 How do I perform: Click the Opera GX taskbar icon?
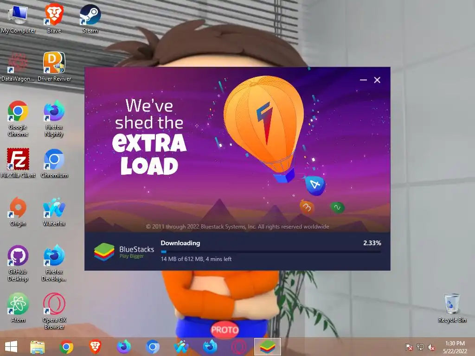[239, 347]
